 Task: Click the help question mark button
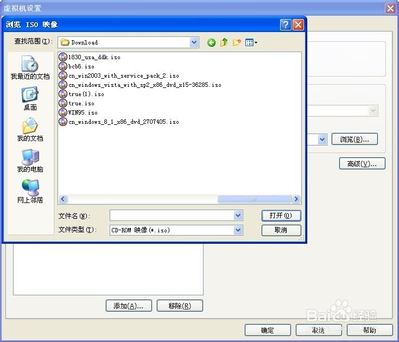pos(286,24)
